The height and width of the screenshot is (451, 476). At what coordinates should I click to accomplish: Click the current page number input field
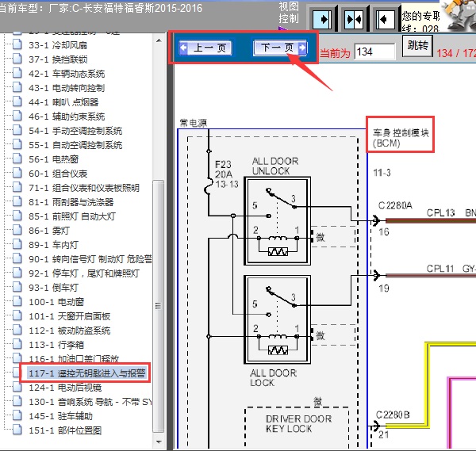point(375,52)
